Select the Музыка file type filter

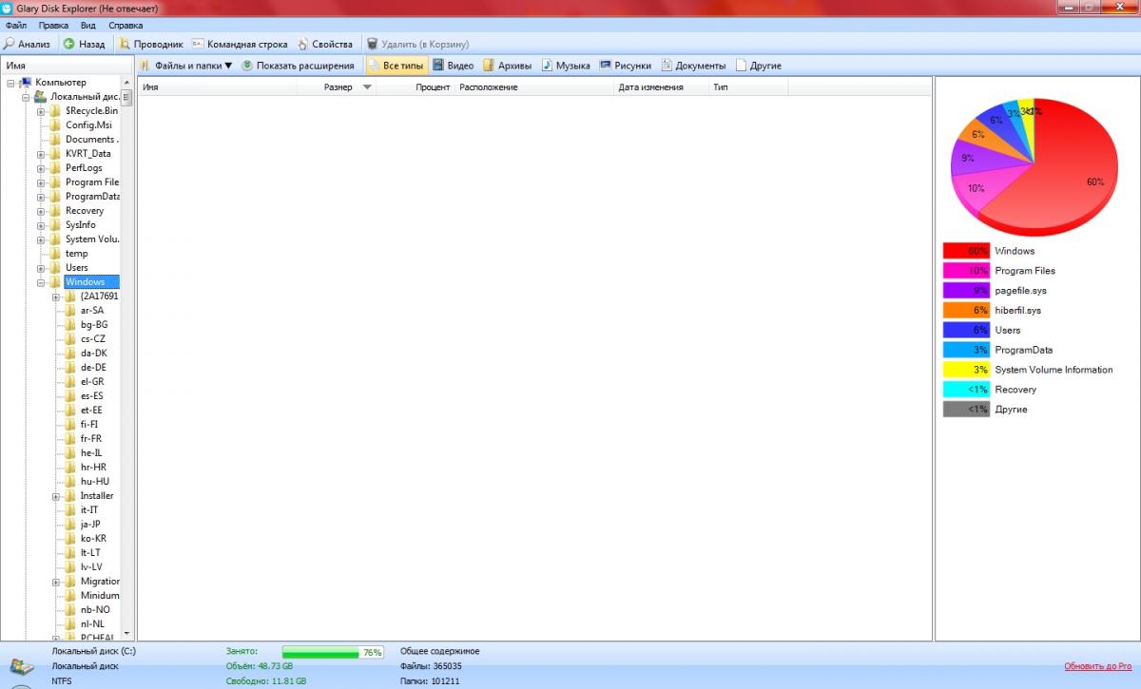click(x=566, y=66)
